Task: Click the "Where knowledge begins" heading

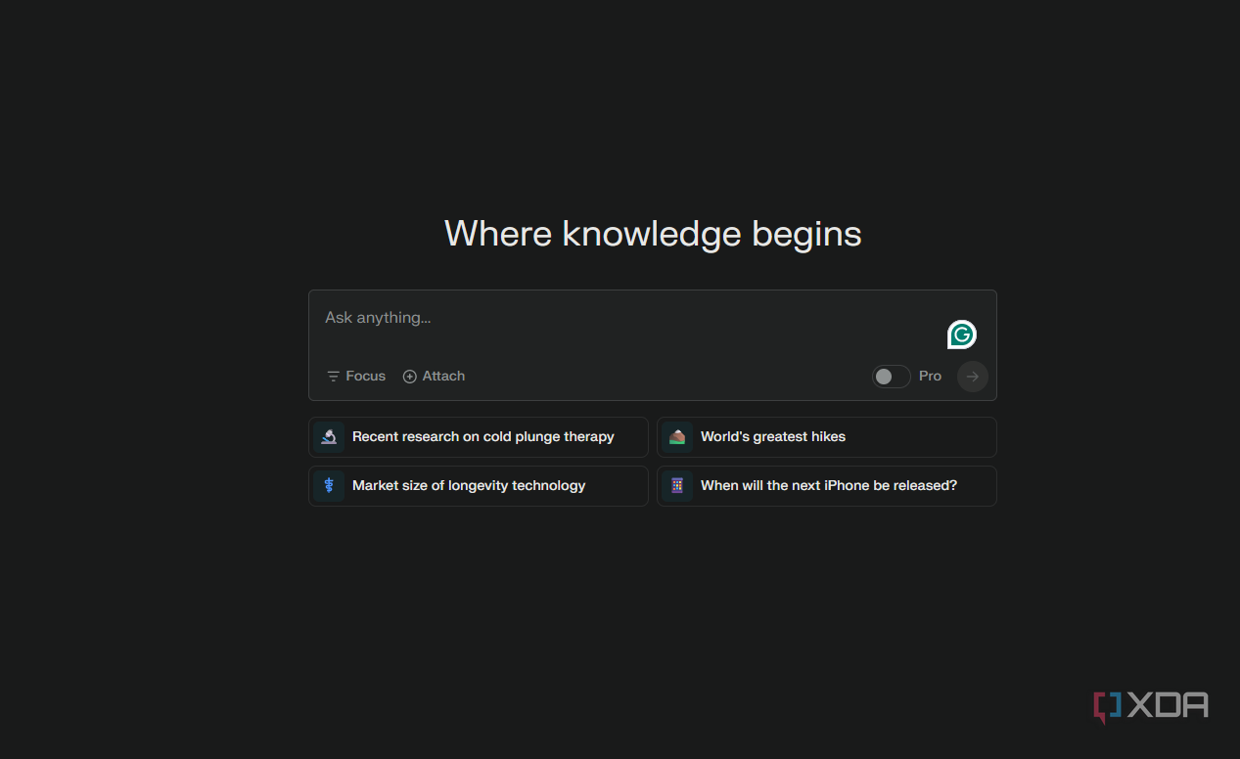Action: coord(653,235)
